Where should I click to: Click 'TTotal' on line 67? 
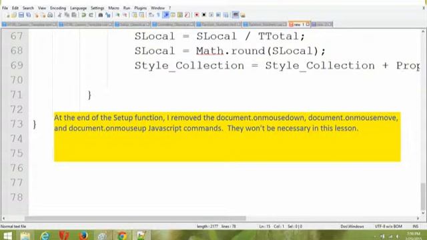(278, 36)
